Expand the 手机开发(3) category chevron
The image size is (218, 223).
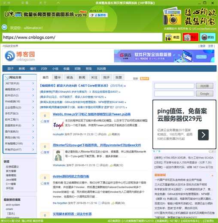tap(33, 113)
